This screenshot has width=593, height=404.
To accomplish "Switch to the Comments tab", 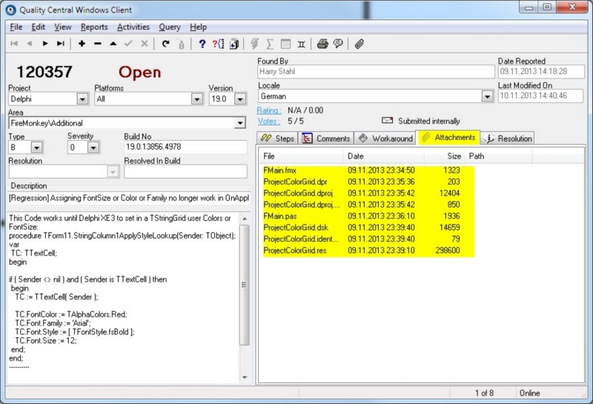I will [326, 139].
